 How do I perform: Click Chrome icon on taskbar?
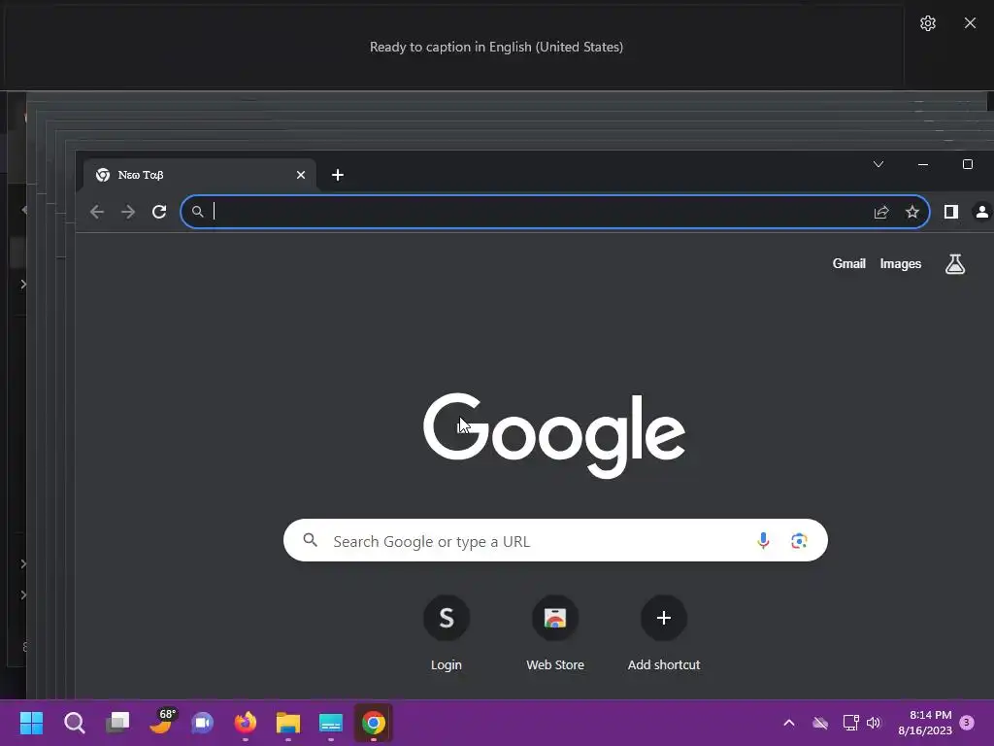pos(374,723)
